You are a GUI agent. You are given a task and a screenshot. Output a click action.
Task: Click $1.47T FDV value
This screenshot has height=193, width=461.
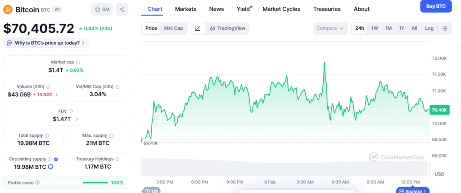pyautogui.click(x=62, y=119)
